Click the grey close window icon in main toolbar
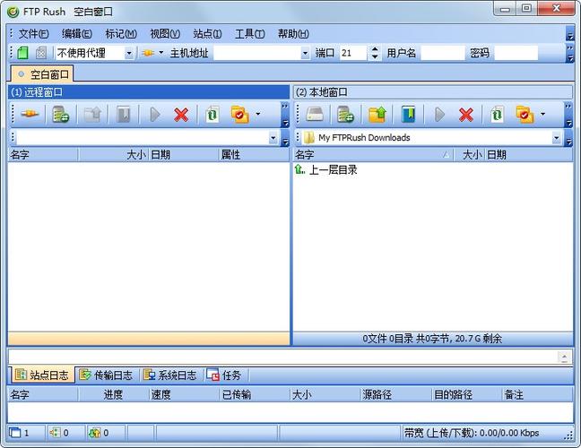Image resolution: width=581 pixels, height=448 pixels. click(40, 53)
